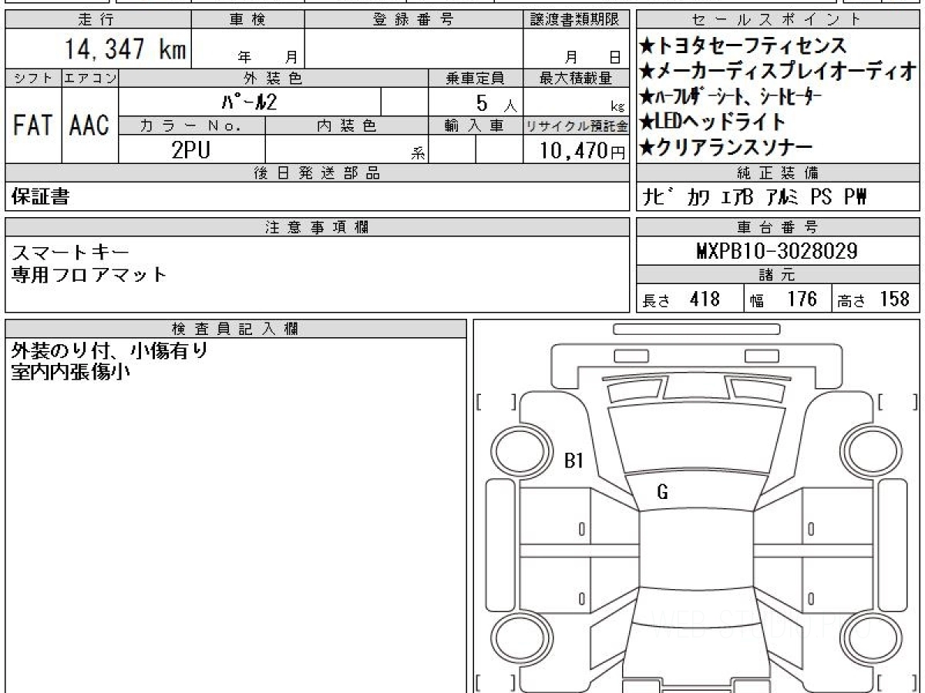The width and height of the screenshot is (925, 693).
Task: Select the air conditioner code AAC
Action: pos(90,125)
